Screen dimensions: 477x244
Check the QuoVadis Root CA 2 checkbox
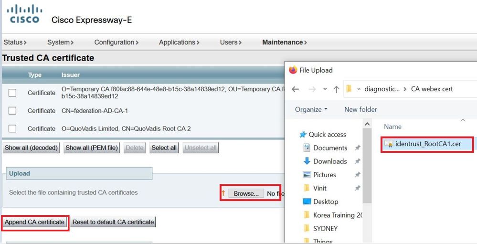click(x=12, y=129)
